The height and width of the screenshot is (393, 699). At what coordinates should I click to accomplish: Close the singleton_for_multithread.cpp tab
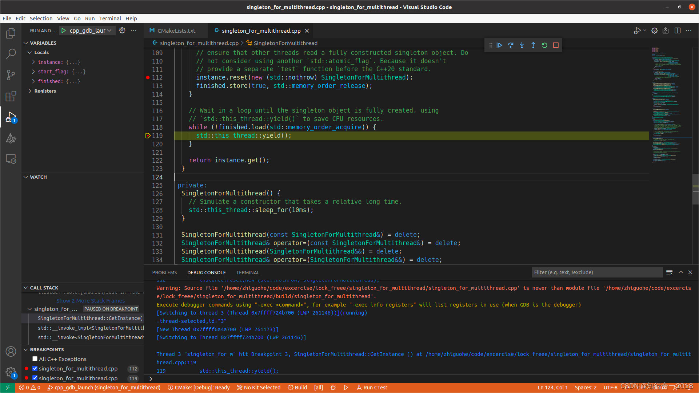point(307,31)
